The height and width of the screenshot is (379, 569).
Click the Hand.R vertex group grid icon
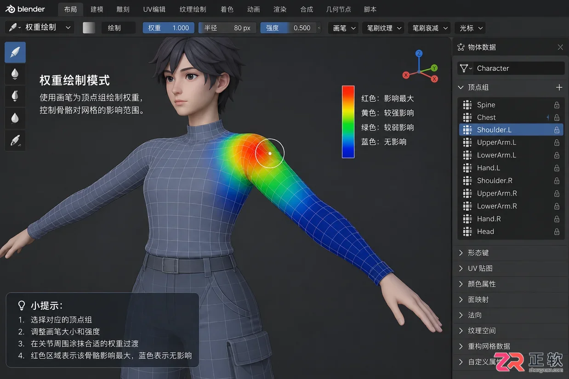[x=467, y=219]
